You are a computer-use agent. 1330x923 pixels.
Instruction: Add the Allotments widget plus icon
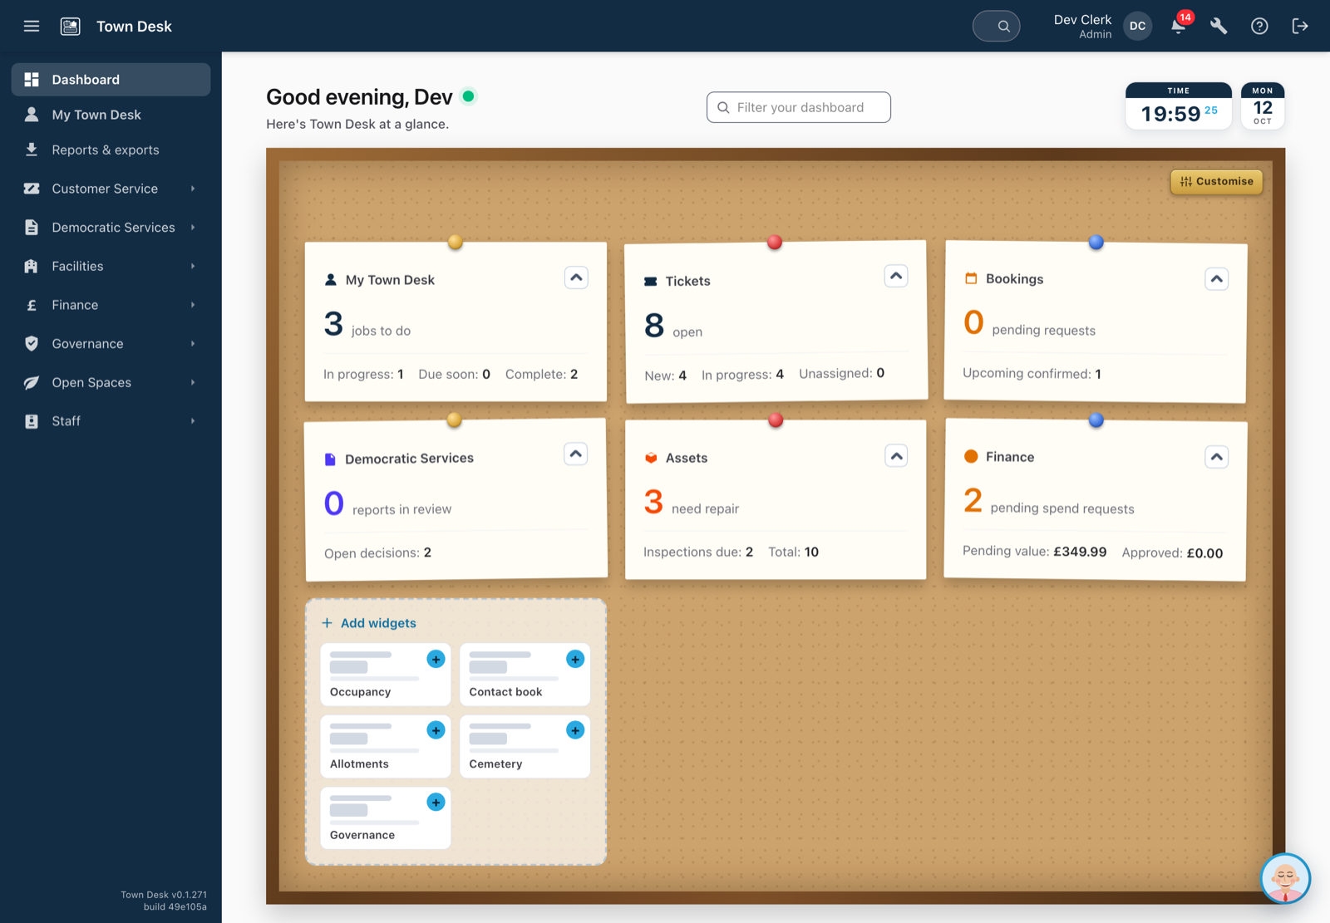click(436, 730)
